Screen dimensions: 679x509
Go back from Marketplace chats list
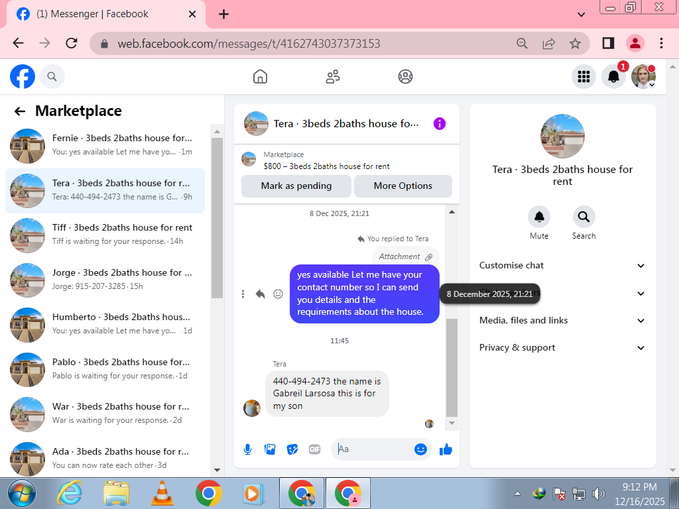[19, 111]
